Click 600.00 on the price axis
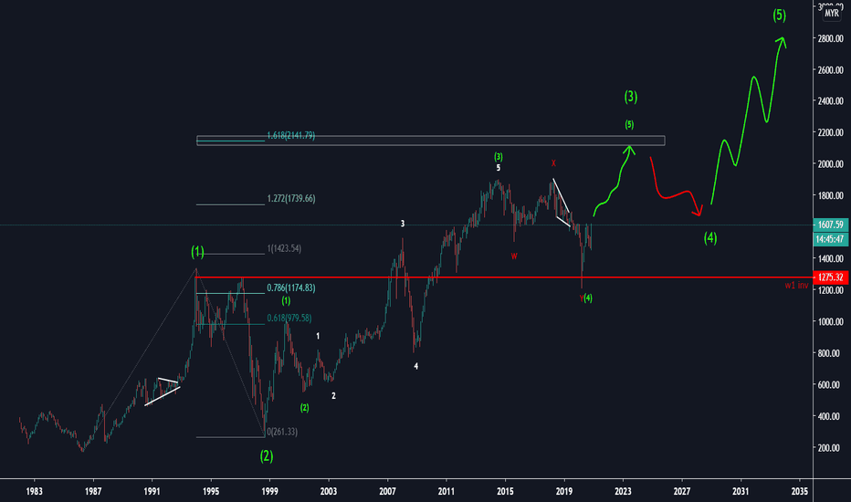Image resolution: width=851 pixels, height=502 pixels. (831, 385)
